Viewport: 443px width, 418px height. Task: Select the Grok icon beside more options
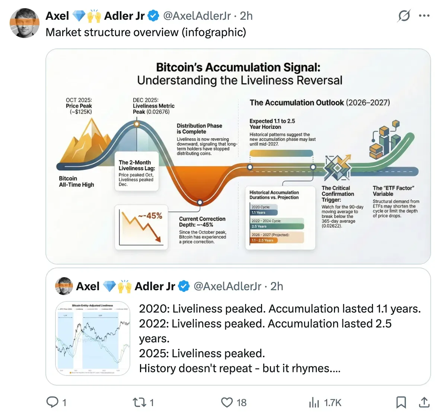[404, 16]
